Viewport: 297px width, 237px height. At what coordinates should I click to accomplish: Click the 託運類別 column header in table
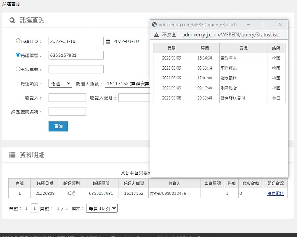71,183
